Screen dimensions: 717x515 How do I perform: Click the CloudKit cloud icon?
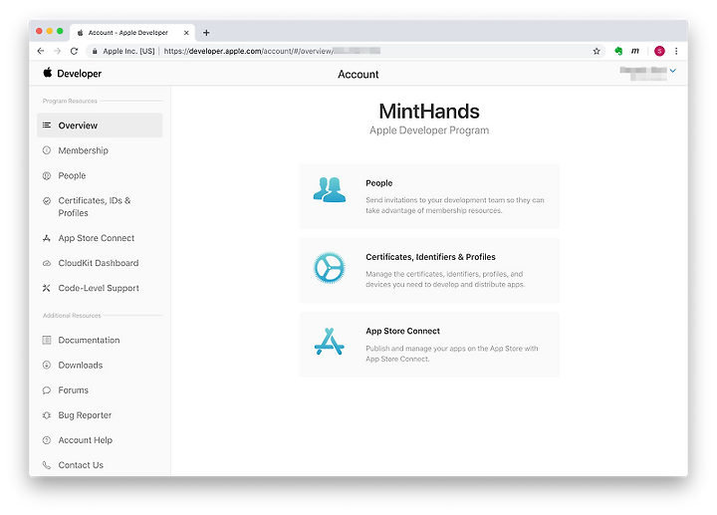pyautogui.click(x=47, y=263)
